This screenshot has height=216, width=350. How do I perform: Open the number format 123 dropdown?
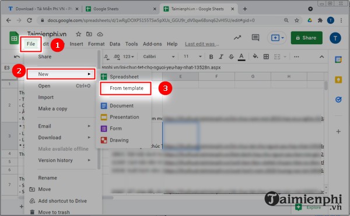point(128,56)
